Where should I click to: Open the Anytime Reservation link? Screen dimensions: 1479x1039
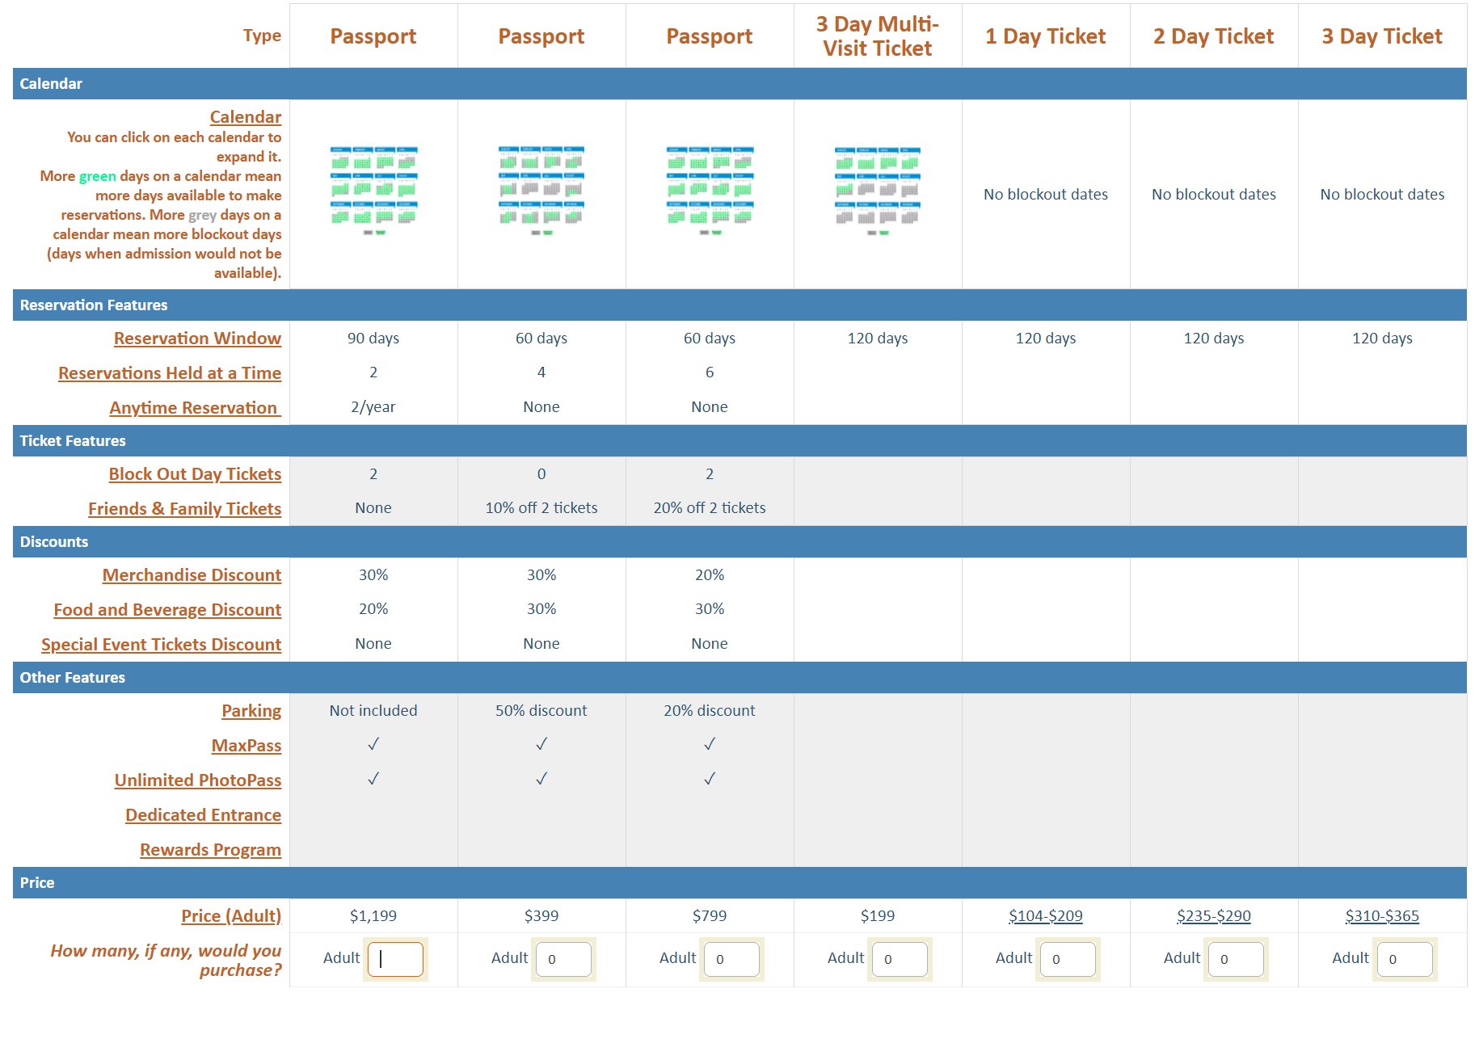tap(195, 408)
